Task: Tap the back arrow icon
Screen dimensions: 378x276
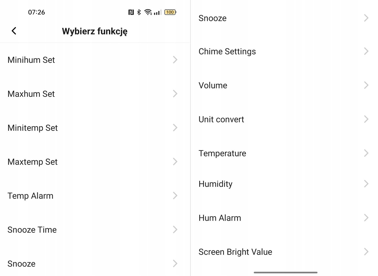Action: point(14,31)
